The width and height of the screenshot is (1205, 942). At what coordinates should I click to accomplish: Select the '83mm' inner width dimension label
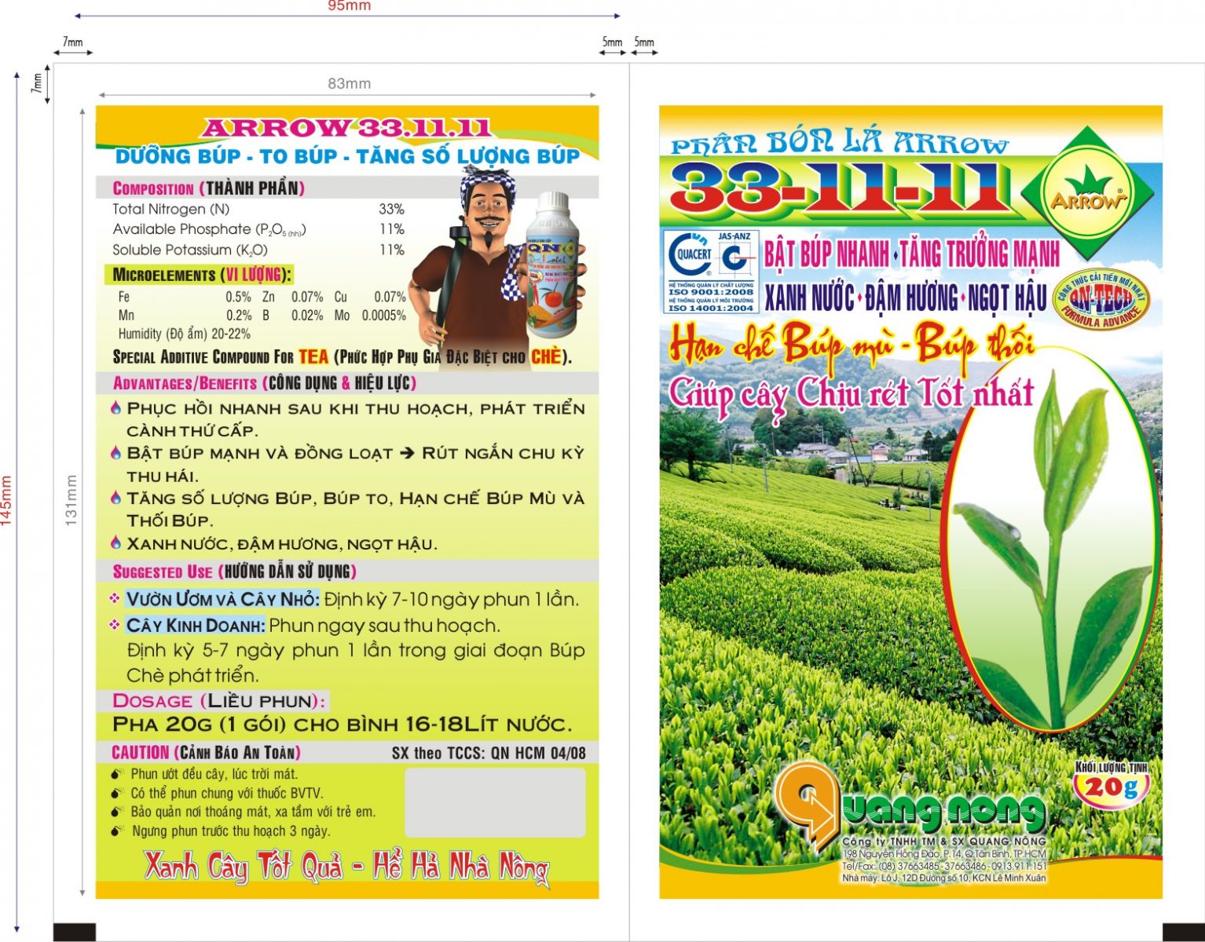[x=349, y=83]
